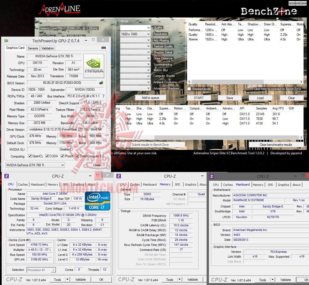
Task: Open the Texture Quality dropdown
Action: [x=135, y=46]
